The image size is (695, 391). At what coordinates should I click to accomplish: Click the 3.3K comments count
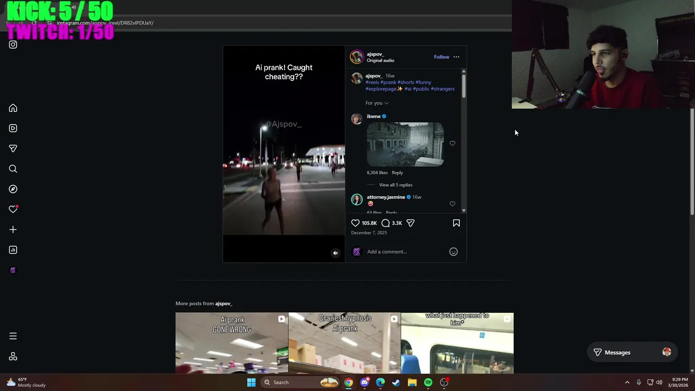pyautogui.click(x=397, y=223)
